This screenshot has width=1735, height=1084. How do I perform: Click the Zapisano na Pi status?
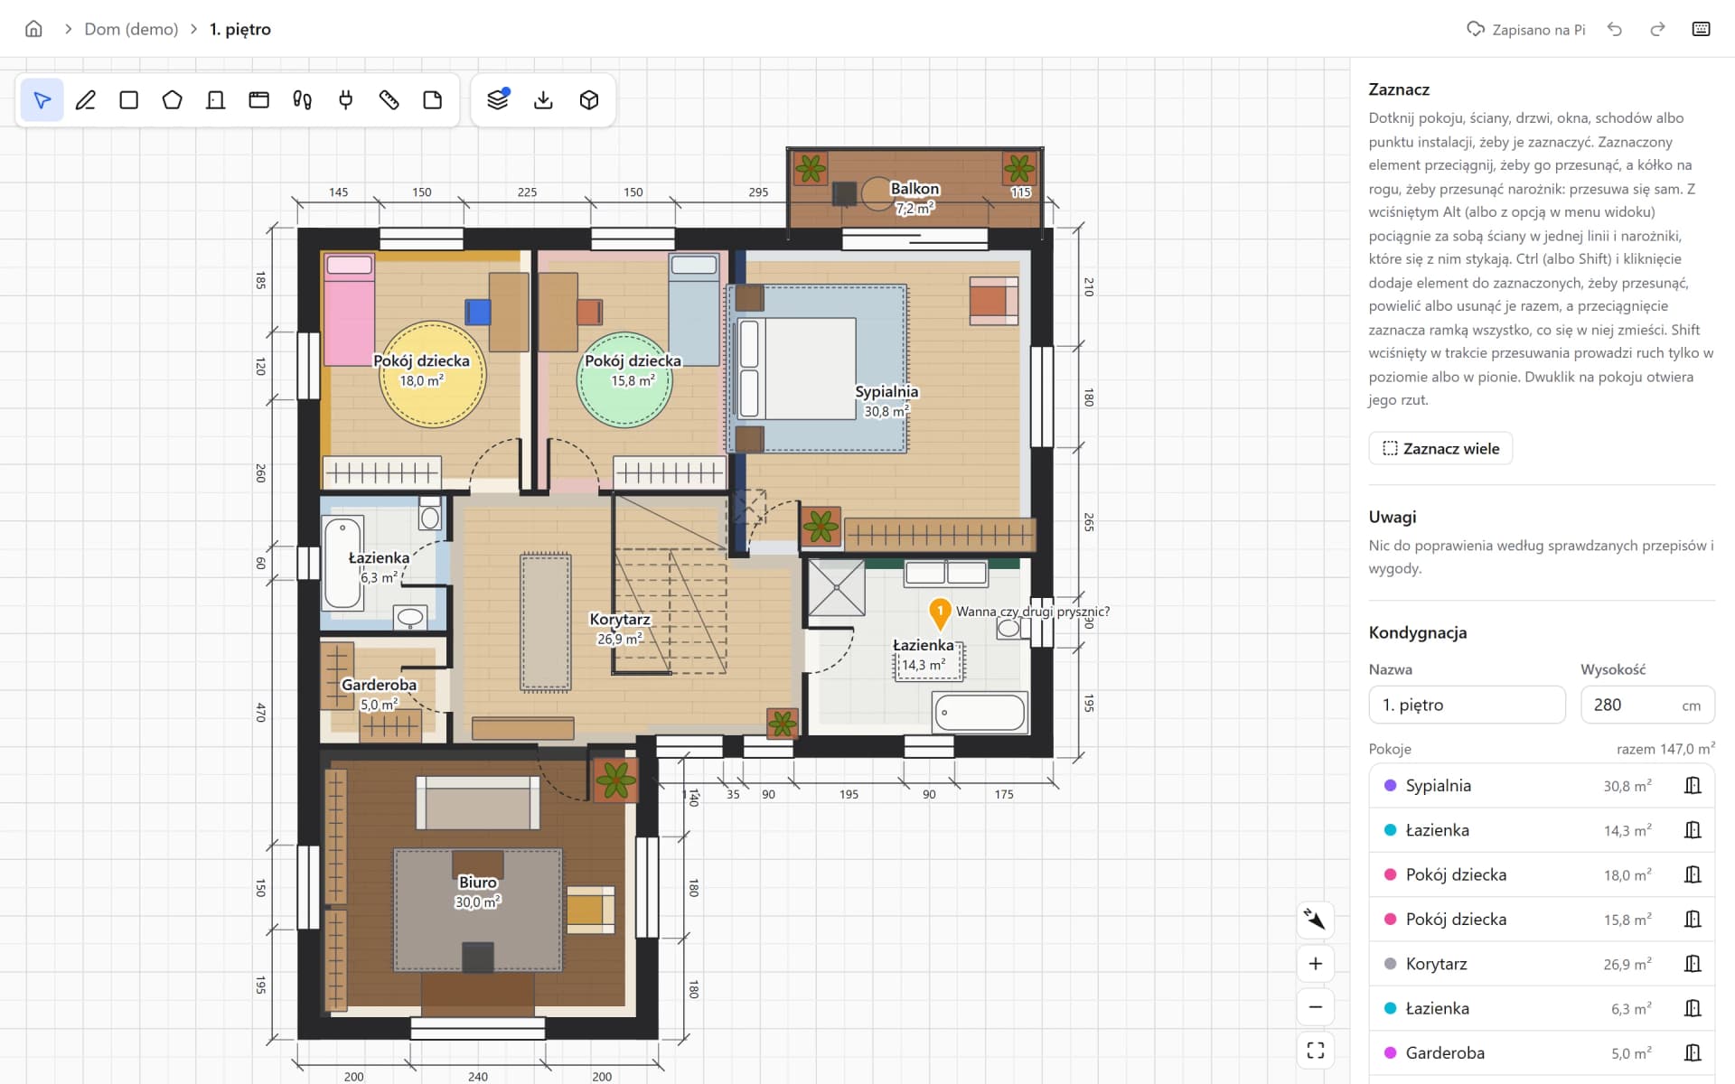(x=1526, y=29)
